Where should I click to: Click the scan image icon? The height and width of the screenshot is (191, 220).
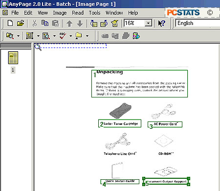coord(10,36)
